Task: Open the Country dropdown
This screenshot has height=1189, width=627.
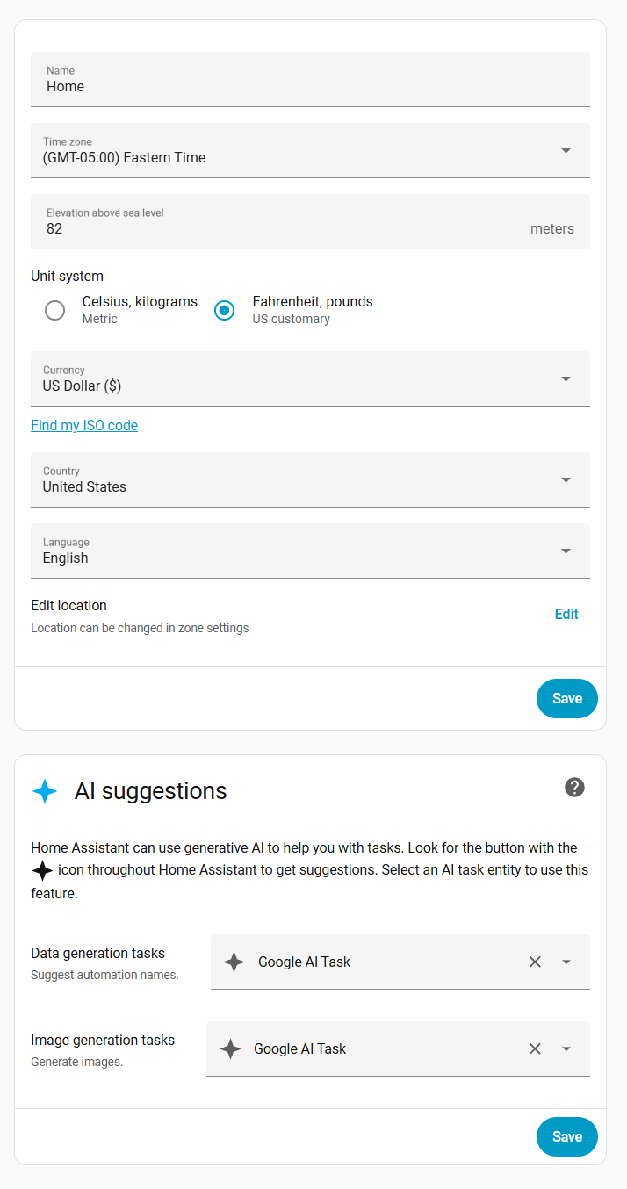Action: click(x=566, y=479)
